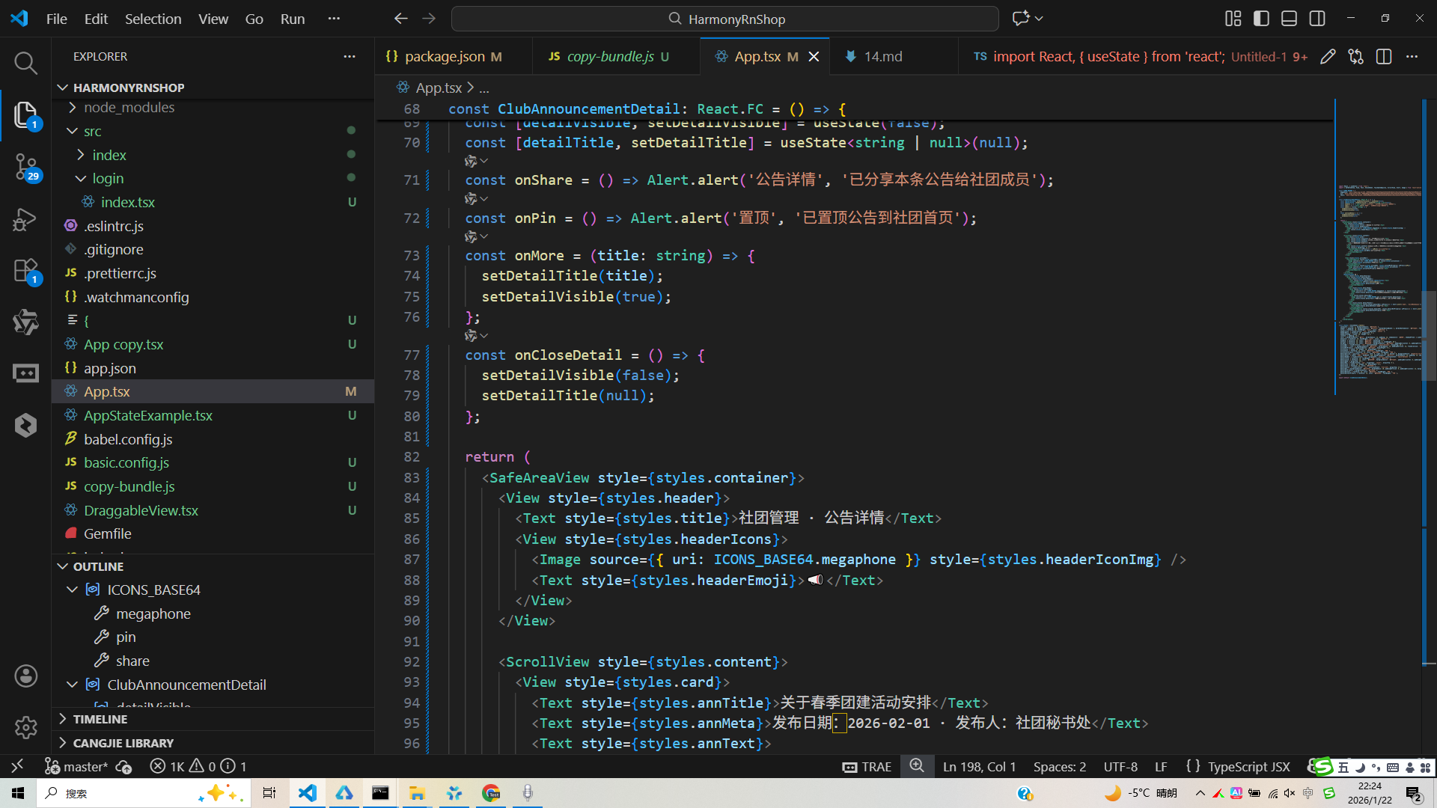Collapse ICONS_BASE64 in the outline
1437x808 pixels.
tap(73, 590)
